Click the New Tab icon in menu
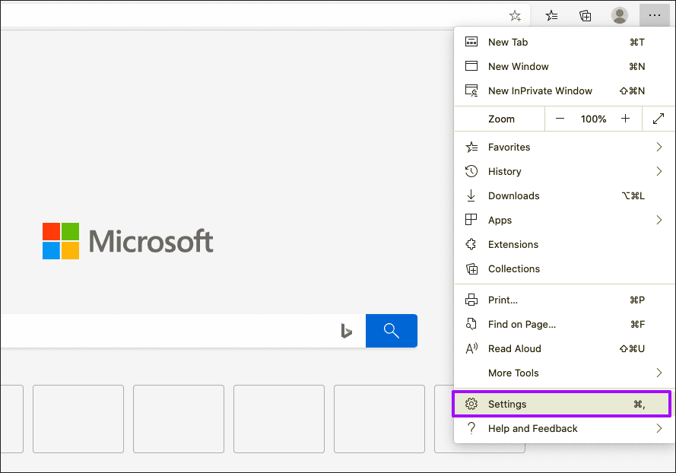 point(471,42)
